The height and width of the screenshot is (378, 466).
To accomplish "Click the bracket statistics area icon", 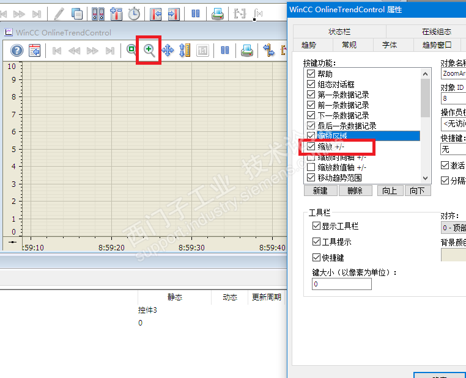I will 240,13.
